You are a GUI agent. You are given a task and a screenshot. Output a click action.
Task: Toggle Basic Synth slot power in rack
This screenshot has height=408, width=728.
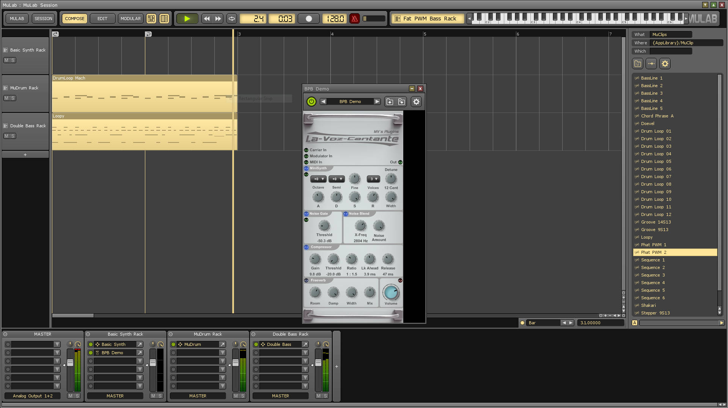91,344
